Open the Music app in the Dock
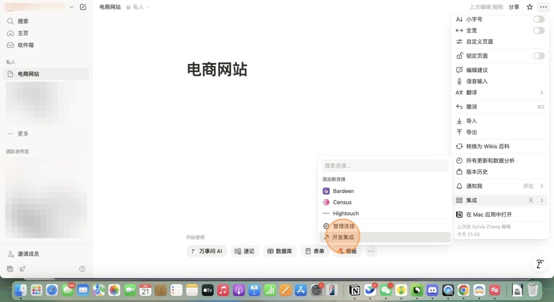 pos(223,290)
